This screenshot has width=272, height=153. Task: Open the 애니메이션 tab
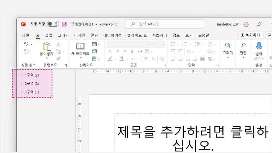[x=112, y=35]
